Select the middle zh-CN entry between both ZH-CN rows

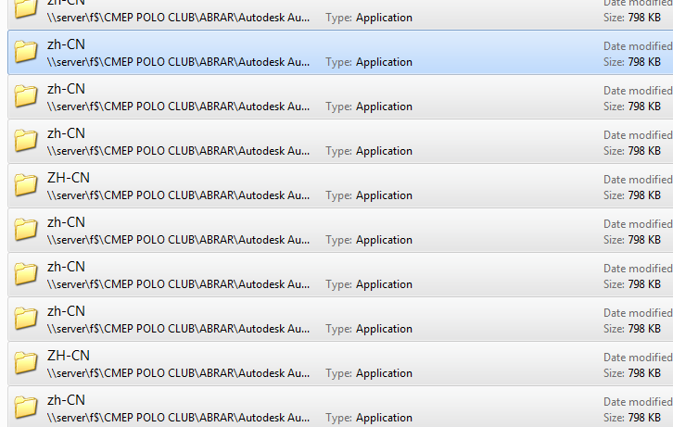[66, 267]
